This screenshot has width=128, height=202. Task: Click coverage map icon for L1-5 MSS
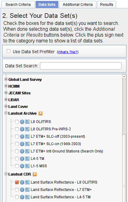27,166
